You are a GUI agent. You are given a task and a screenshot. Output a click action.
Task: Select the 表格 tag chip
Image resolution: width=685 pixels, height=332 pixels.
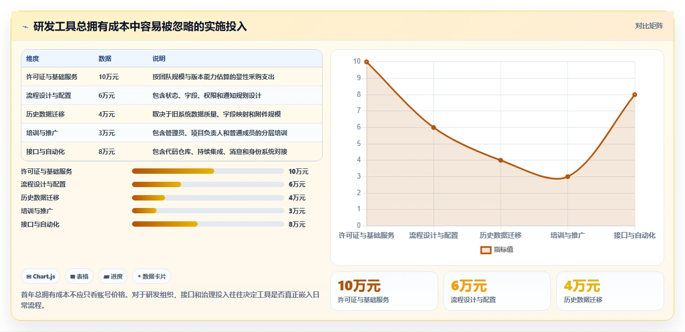click(79, 276)
